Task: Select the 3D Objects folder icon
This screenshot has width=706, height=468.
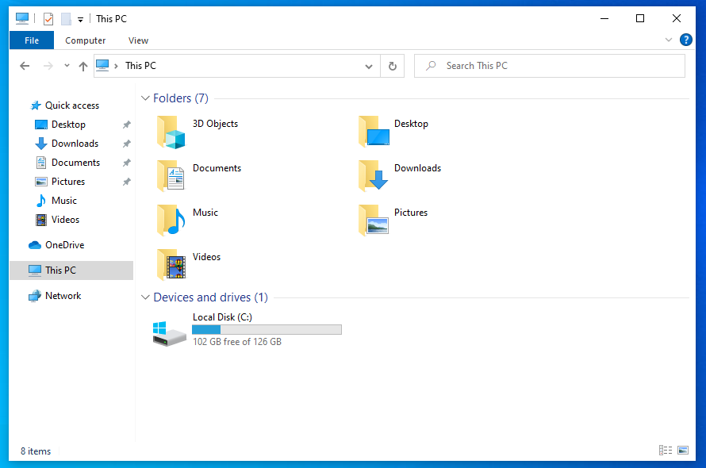Action: pyautogui.click(x=171, y=132)
